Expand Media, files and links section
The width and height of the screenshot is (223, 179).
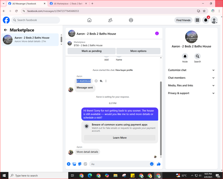[191, 85]
